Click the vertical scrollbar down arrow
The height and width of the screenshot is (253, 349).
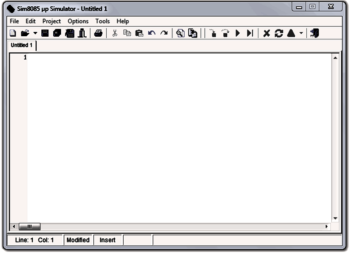coord(335,218)
